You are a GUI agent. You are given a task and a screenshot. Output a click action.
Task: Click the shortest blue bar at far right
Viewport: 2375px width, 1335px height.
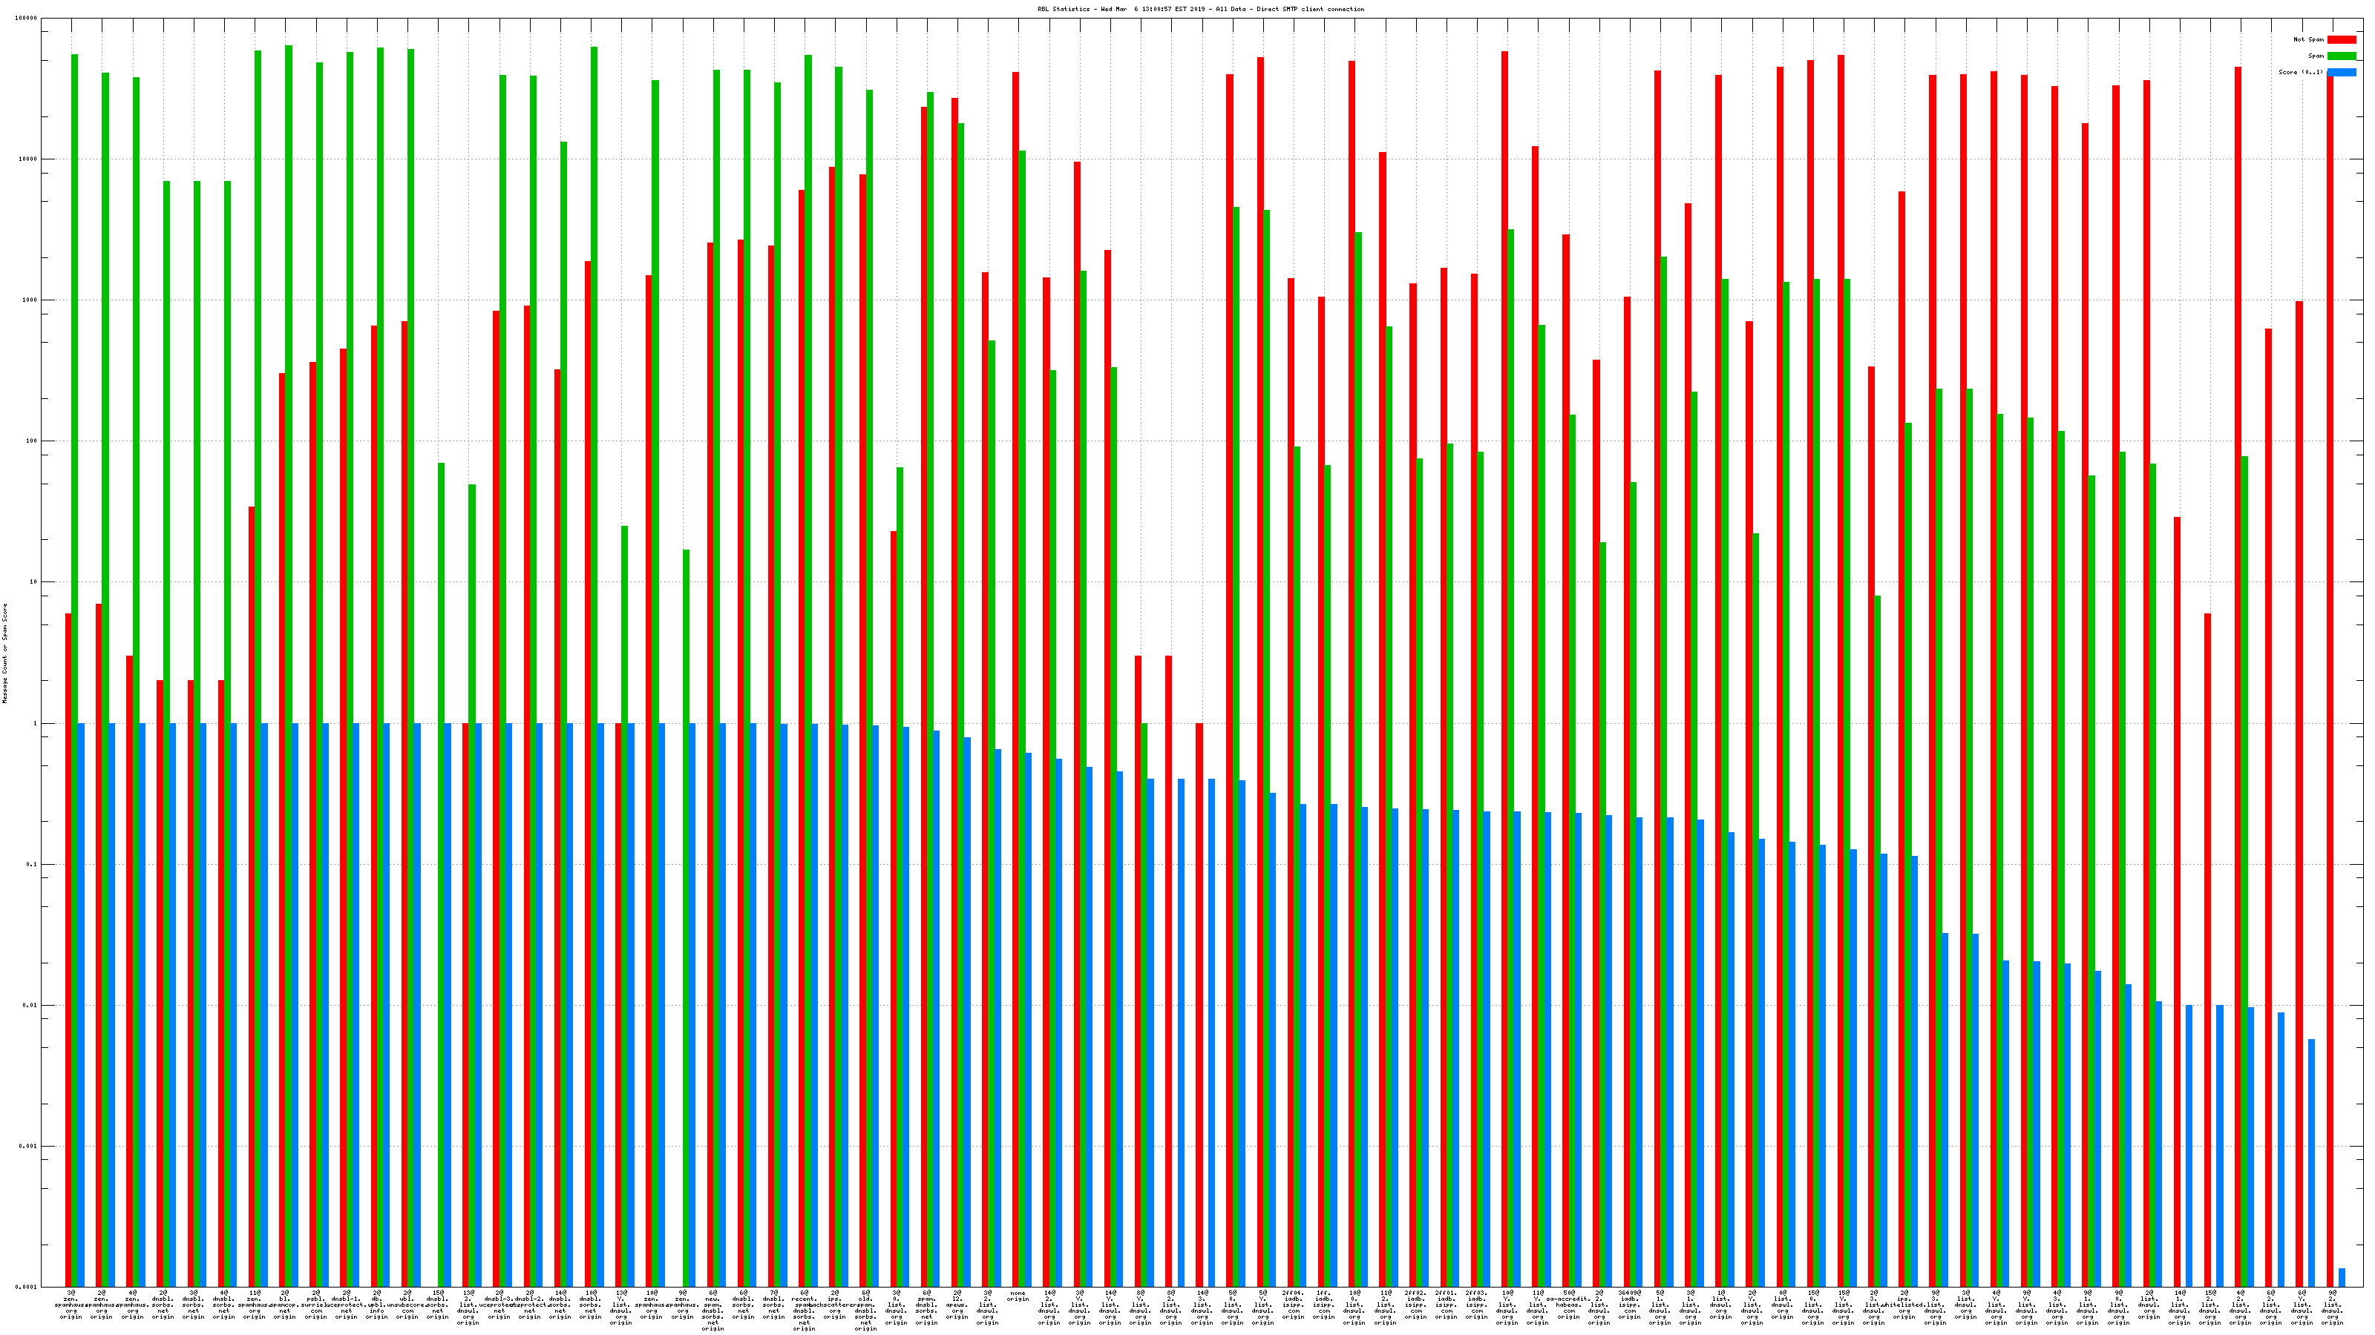[x=2342, y=1278]
